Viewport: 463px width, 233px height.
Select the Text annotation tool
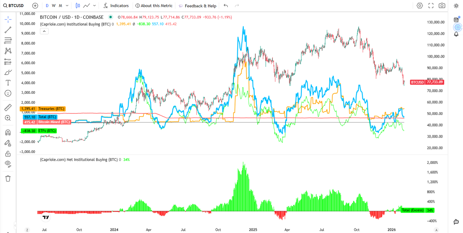8,83
